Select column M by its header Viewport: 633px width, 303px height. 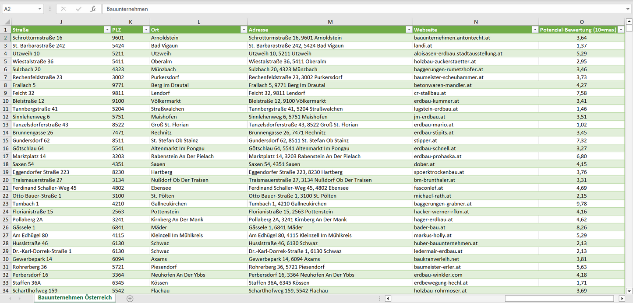pos(330,22)
